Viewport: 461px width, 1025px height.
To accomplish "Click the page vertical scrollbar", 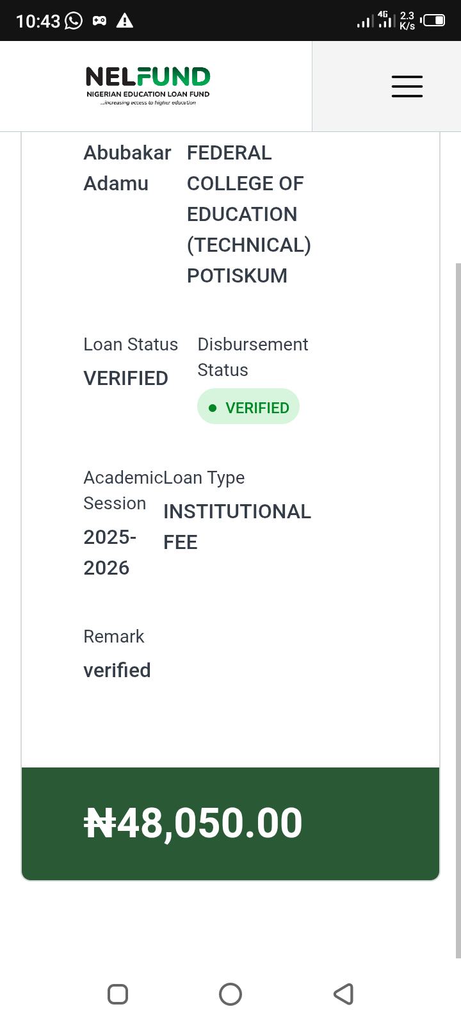I will click(x=457, y=609).
